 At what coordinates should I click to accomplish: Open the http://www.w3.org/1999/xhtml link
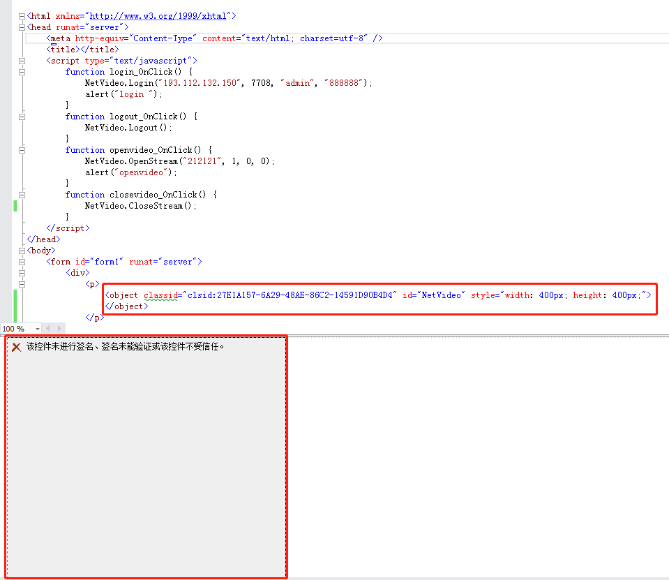[x=158, y=16]
